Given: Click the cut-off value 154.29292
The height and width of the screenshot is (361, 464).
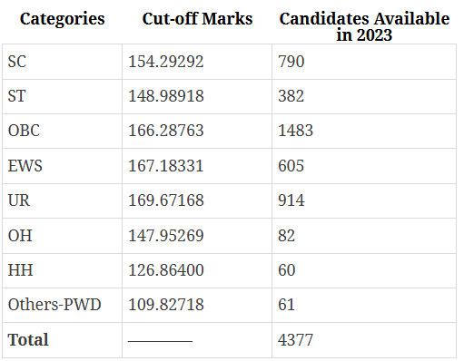Looking at the screenshot, I should [166, 62].
